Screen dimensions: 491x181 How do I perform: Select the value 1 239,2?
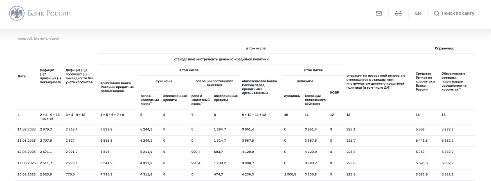point(220,163)
